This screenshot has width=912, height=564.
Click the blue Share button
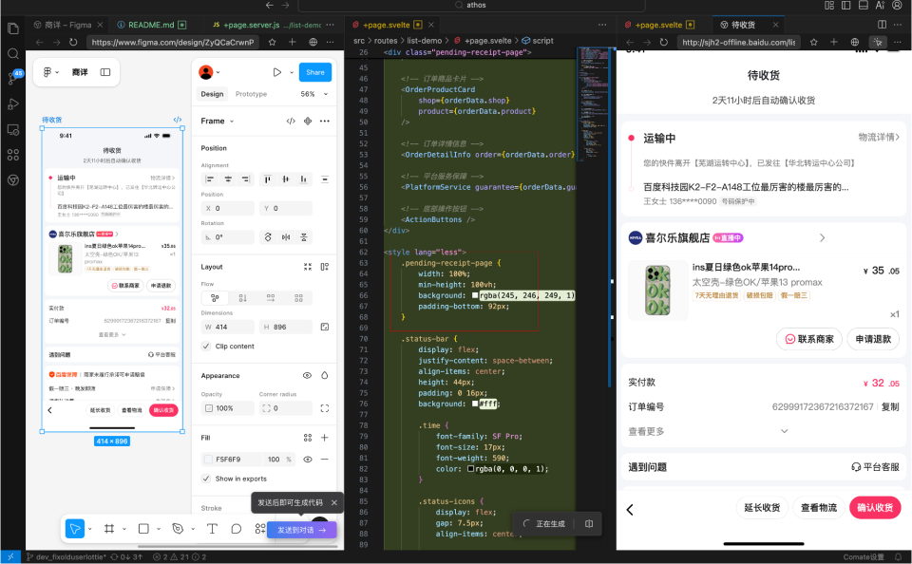pos(315,72)
